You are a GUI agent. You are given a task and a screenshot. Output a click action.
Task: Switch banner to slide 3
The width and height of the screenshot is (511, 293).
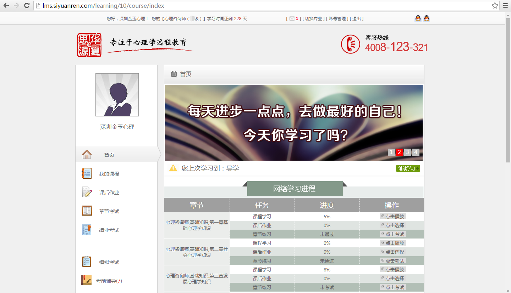(408, 152)
